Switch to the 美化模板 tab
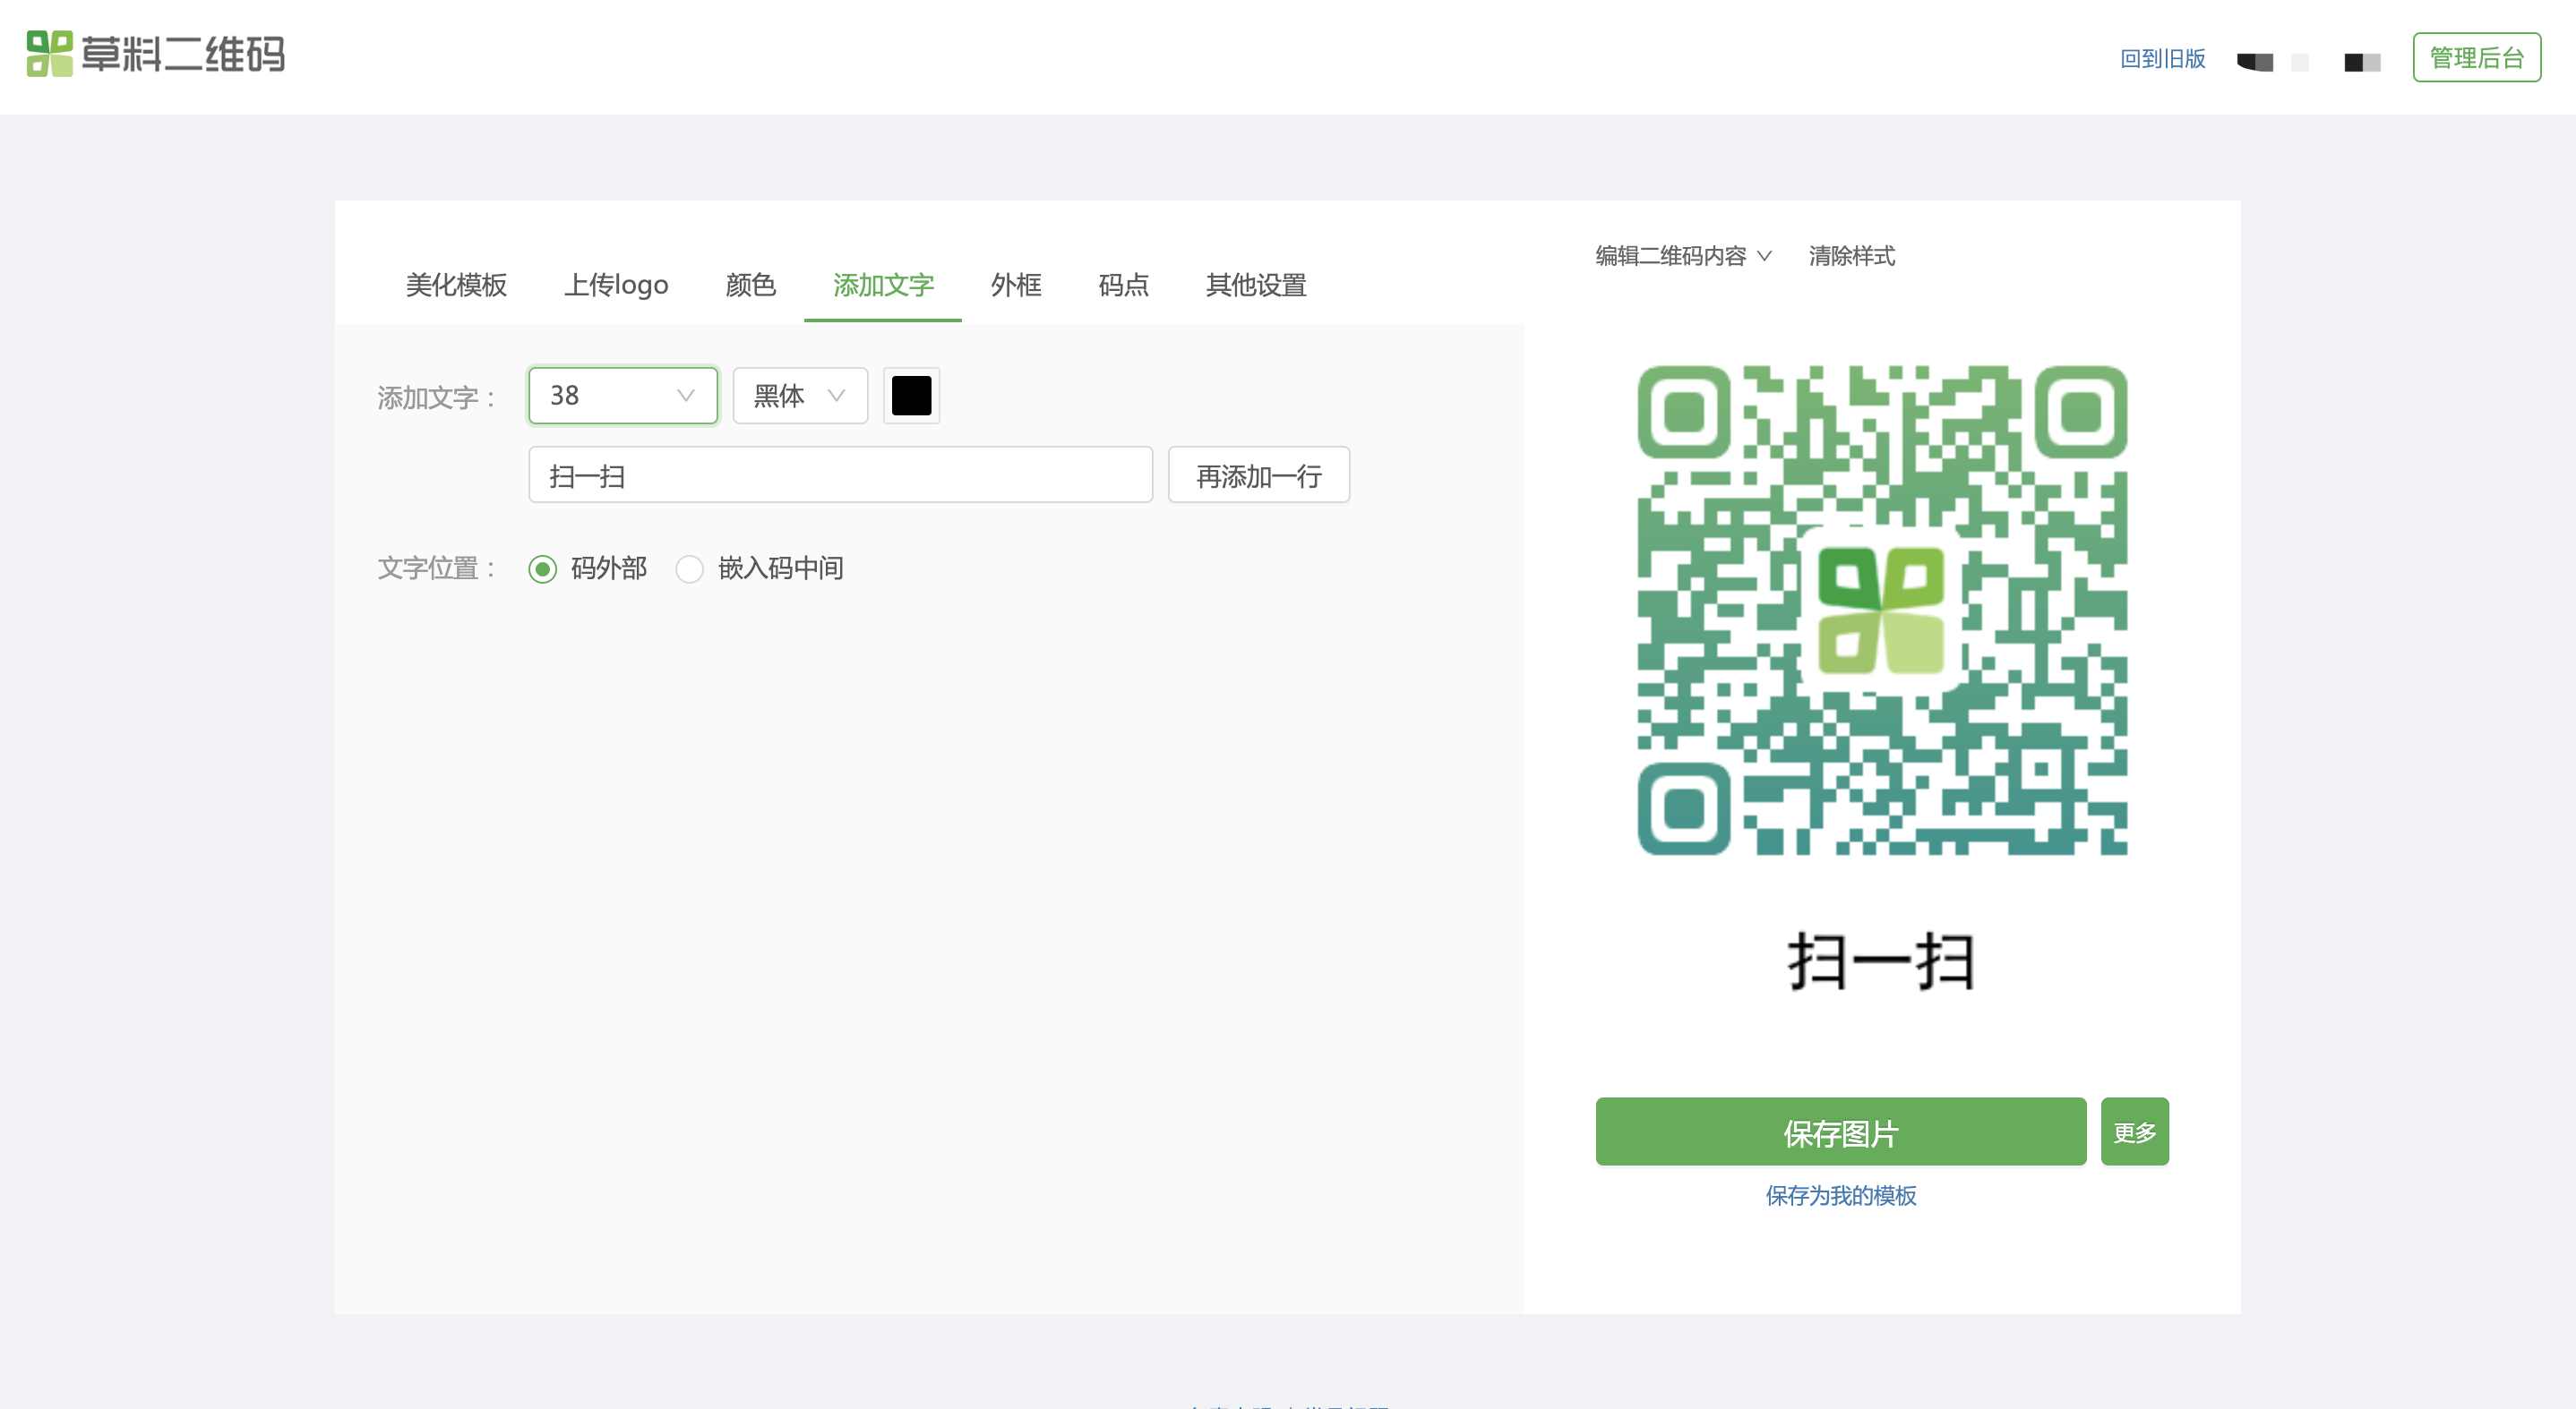2576x1409 pixels. click(456, 285)
